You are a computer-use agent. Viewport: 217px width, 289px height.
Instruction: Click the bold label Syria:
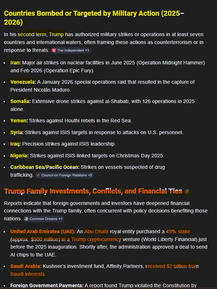(x=17, y=132)
